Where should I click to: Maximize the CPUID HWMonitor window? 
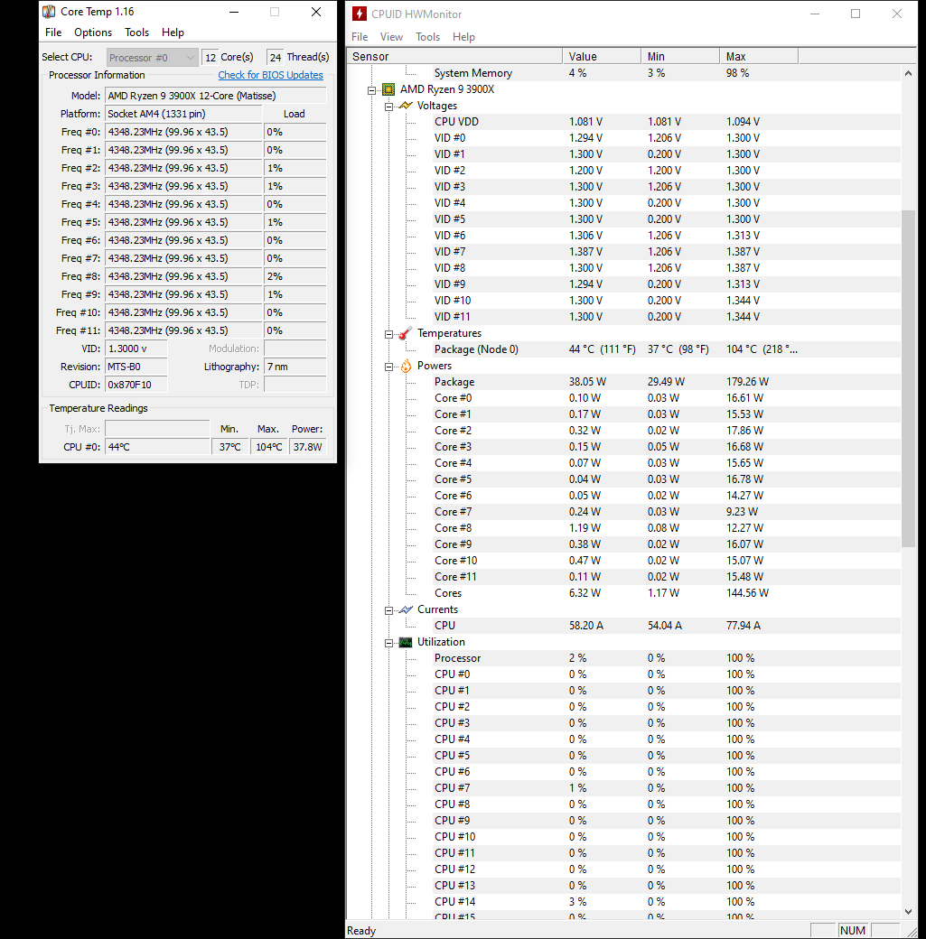pyautogui.click(x=856, y=14)
